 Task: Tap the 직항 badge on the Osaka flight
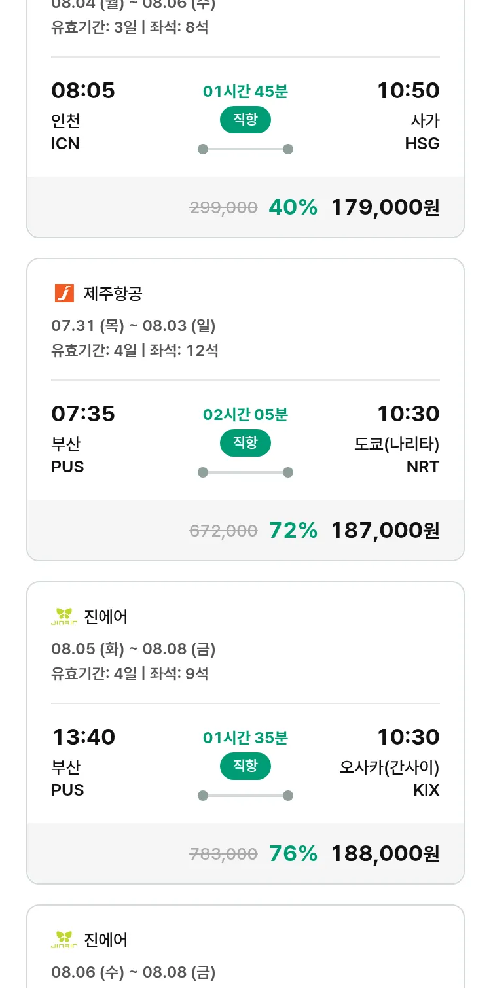tap(245, 766)
